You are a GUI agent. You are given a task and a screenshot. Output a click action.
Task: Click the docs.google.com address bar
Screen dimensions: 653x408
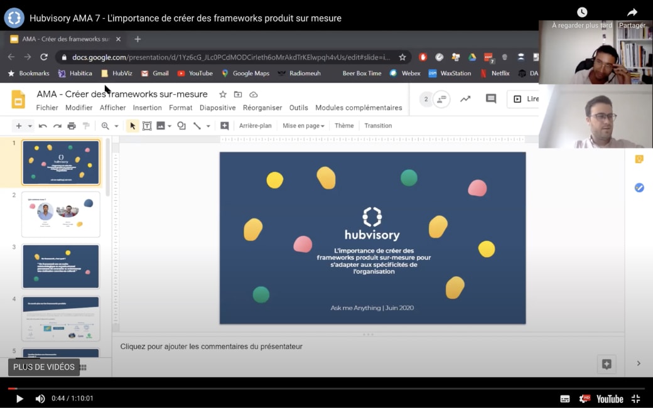click(x=231, y=57)
